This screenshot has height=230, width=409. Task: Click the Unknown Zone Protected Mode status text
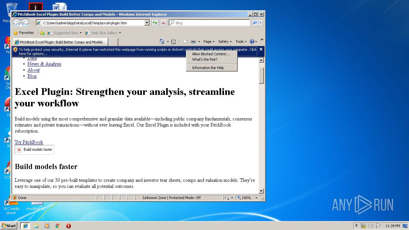click(x=172, y=198)
